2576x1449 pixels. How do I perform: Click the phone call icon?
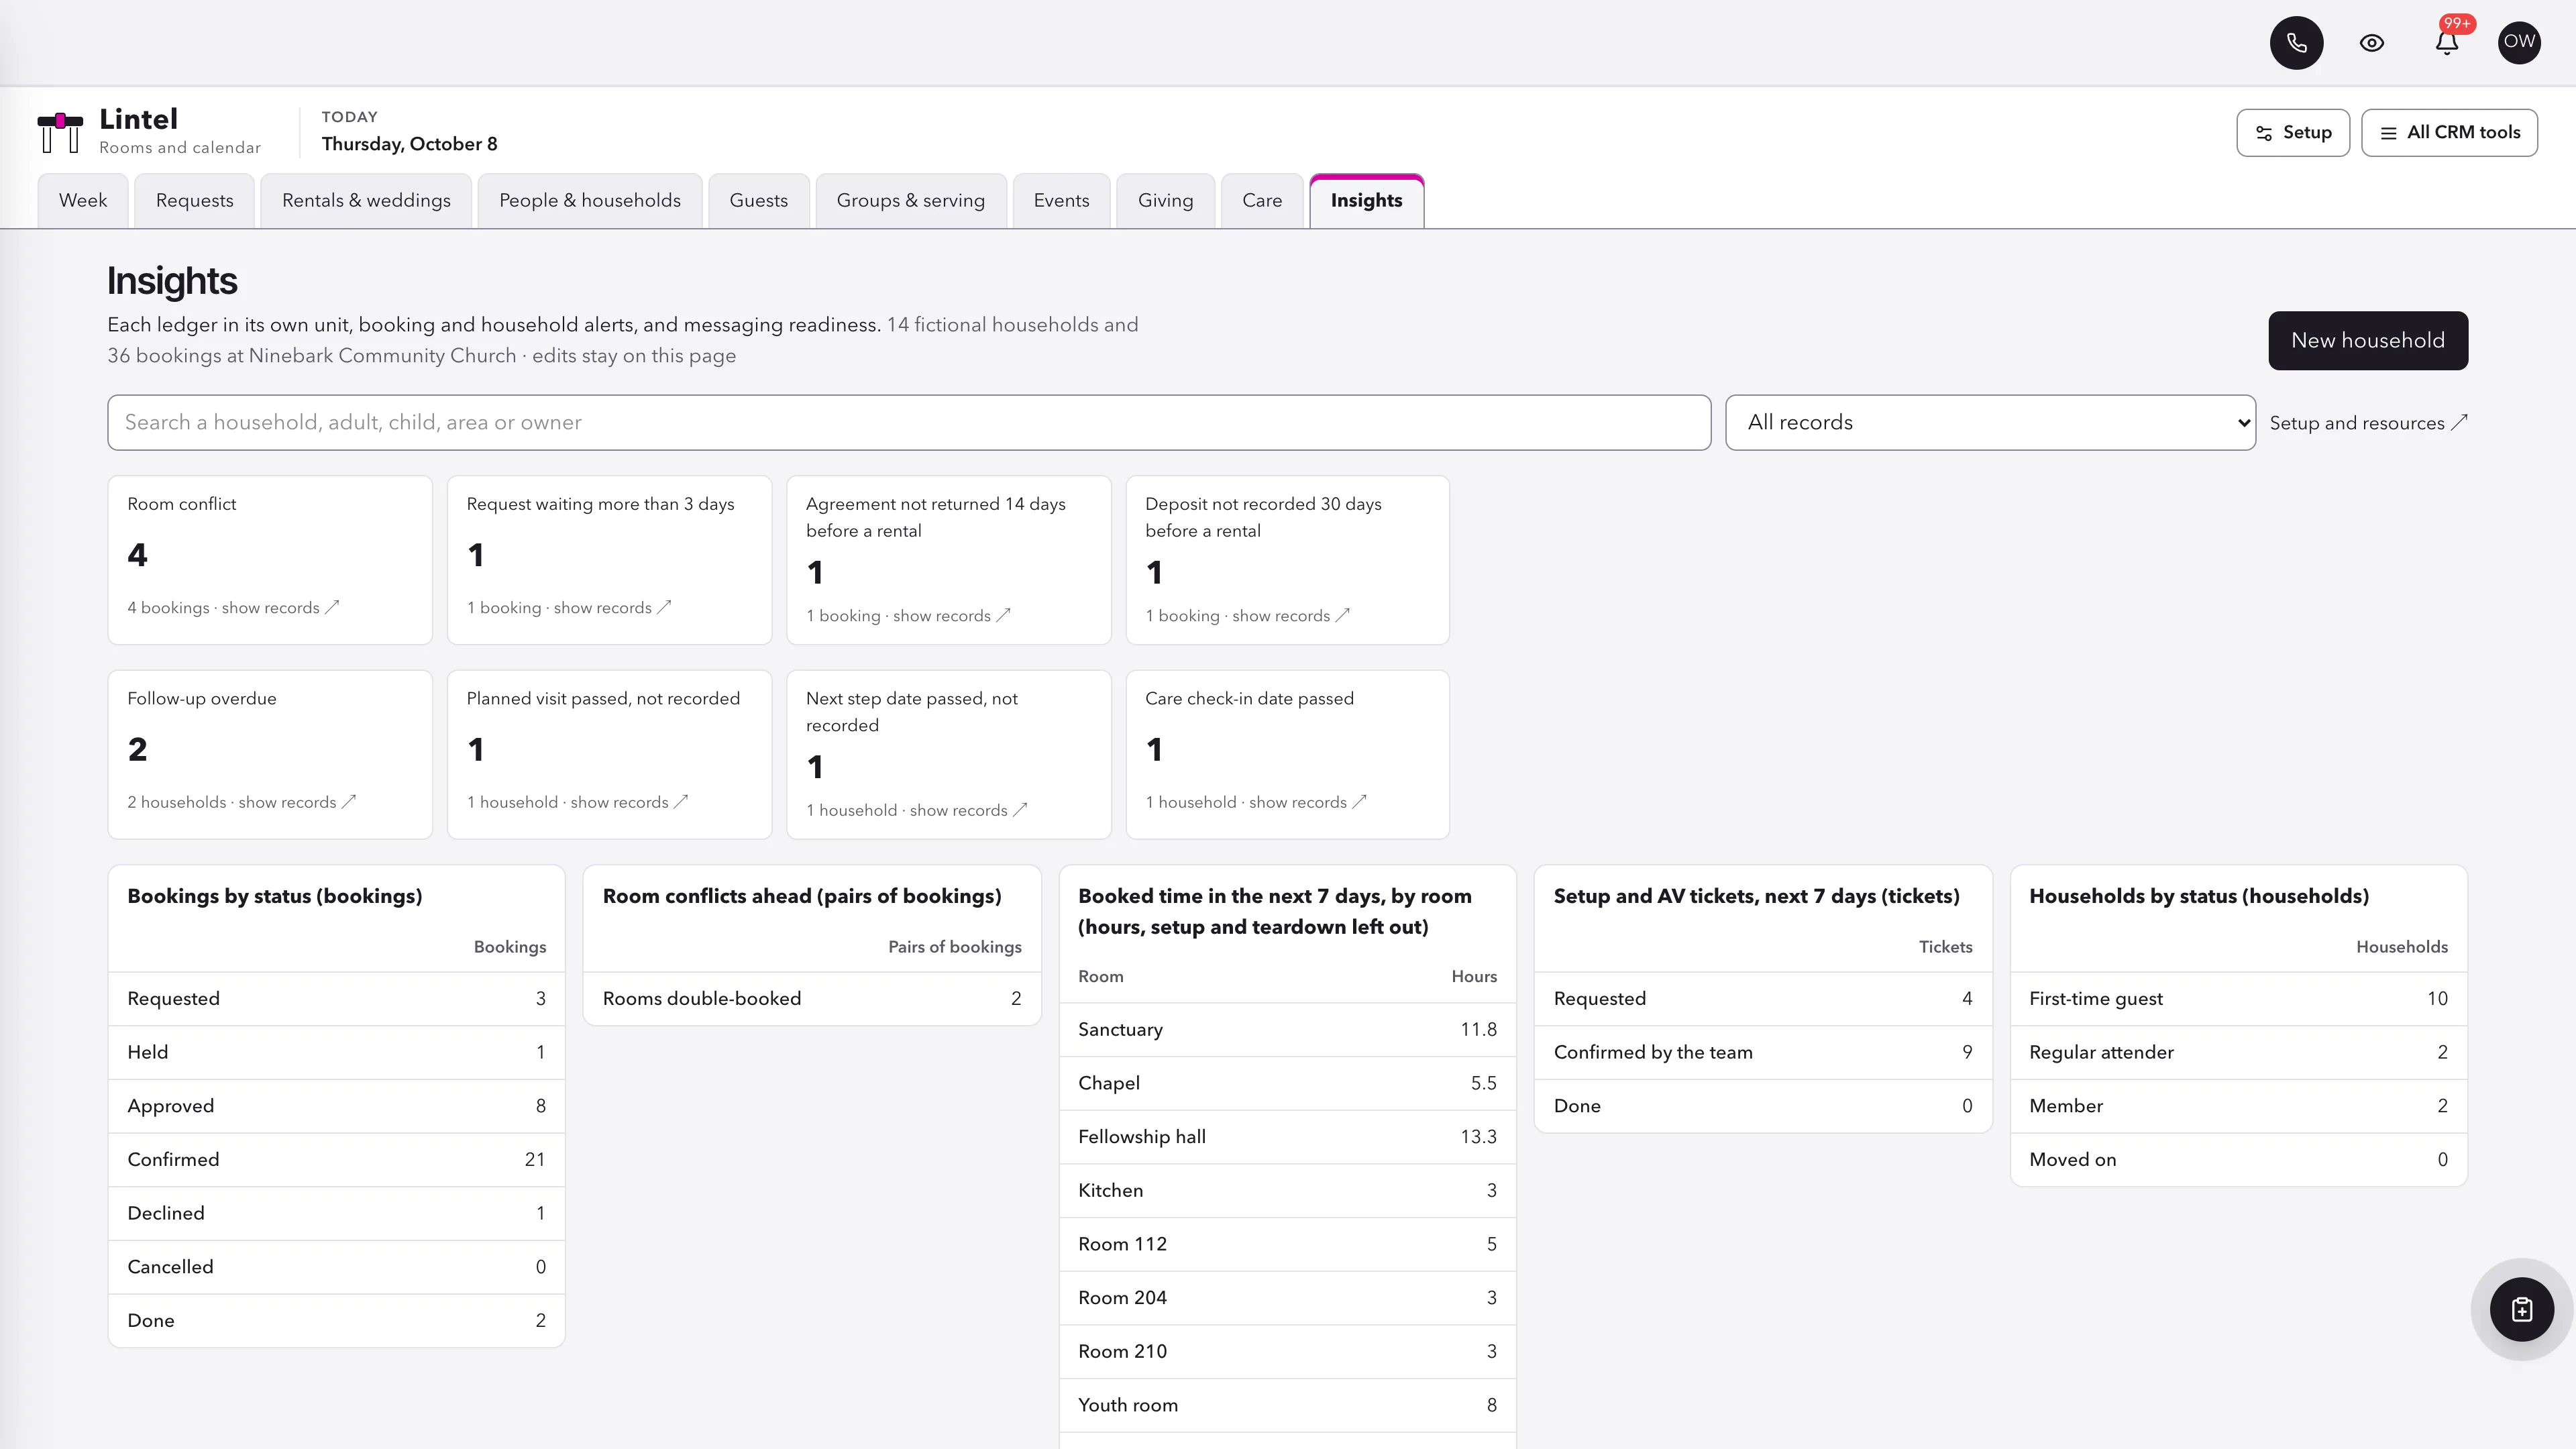tap(2296, 43)
